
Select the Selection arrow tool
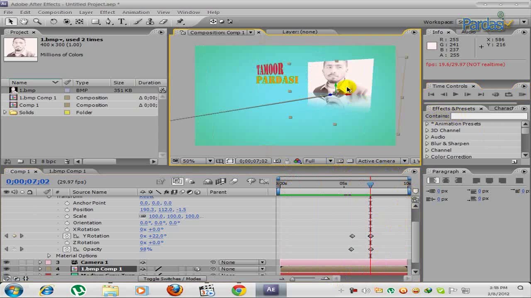click(x=11, y=22)
